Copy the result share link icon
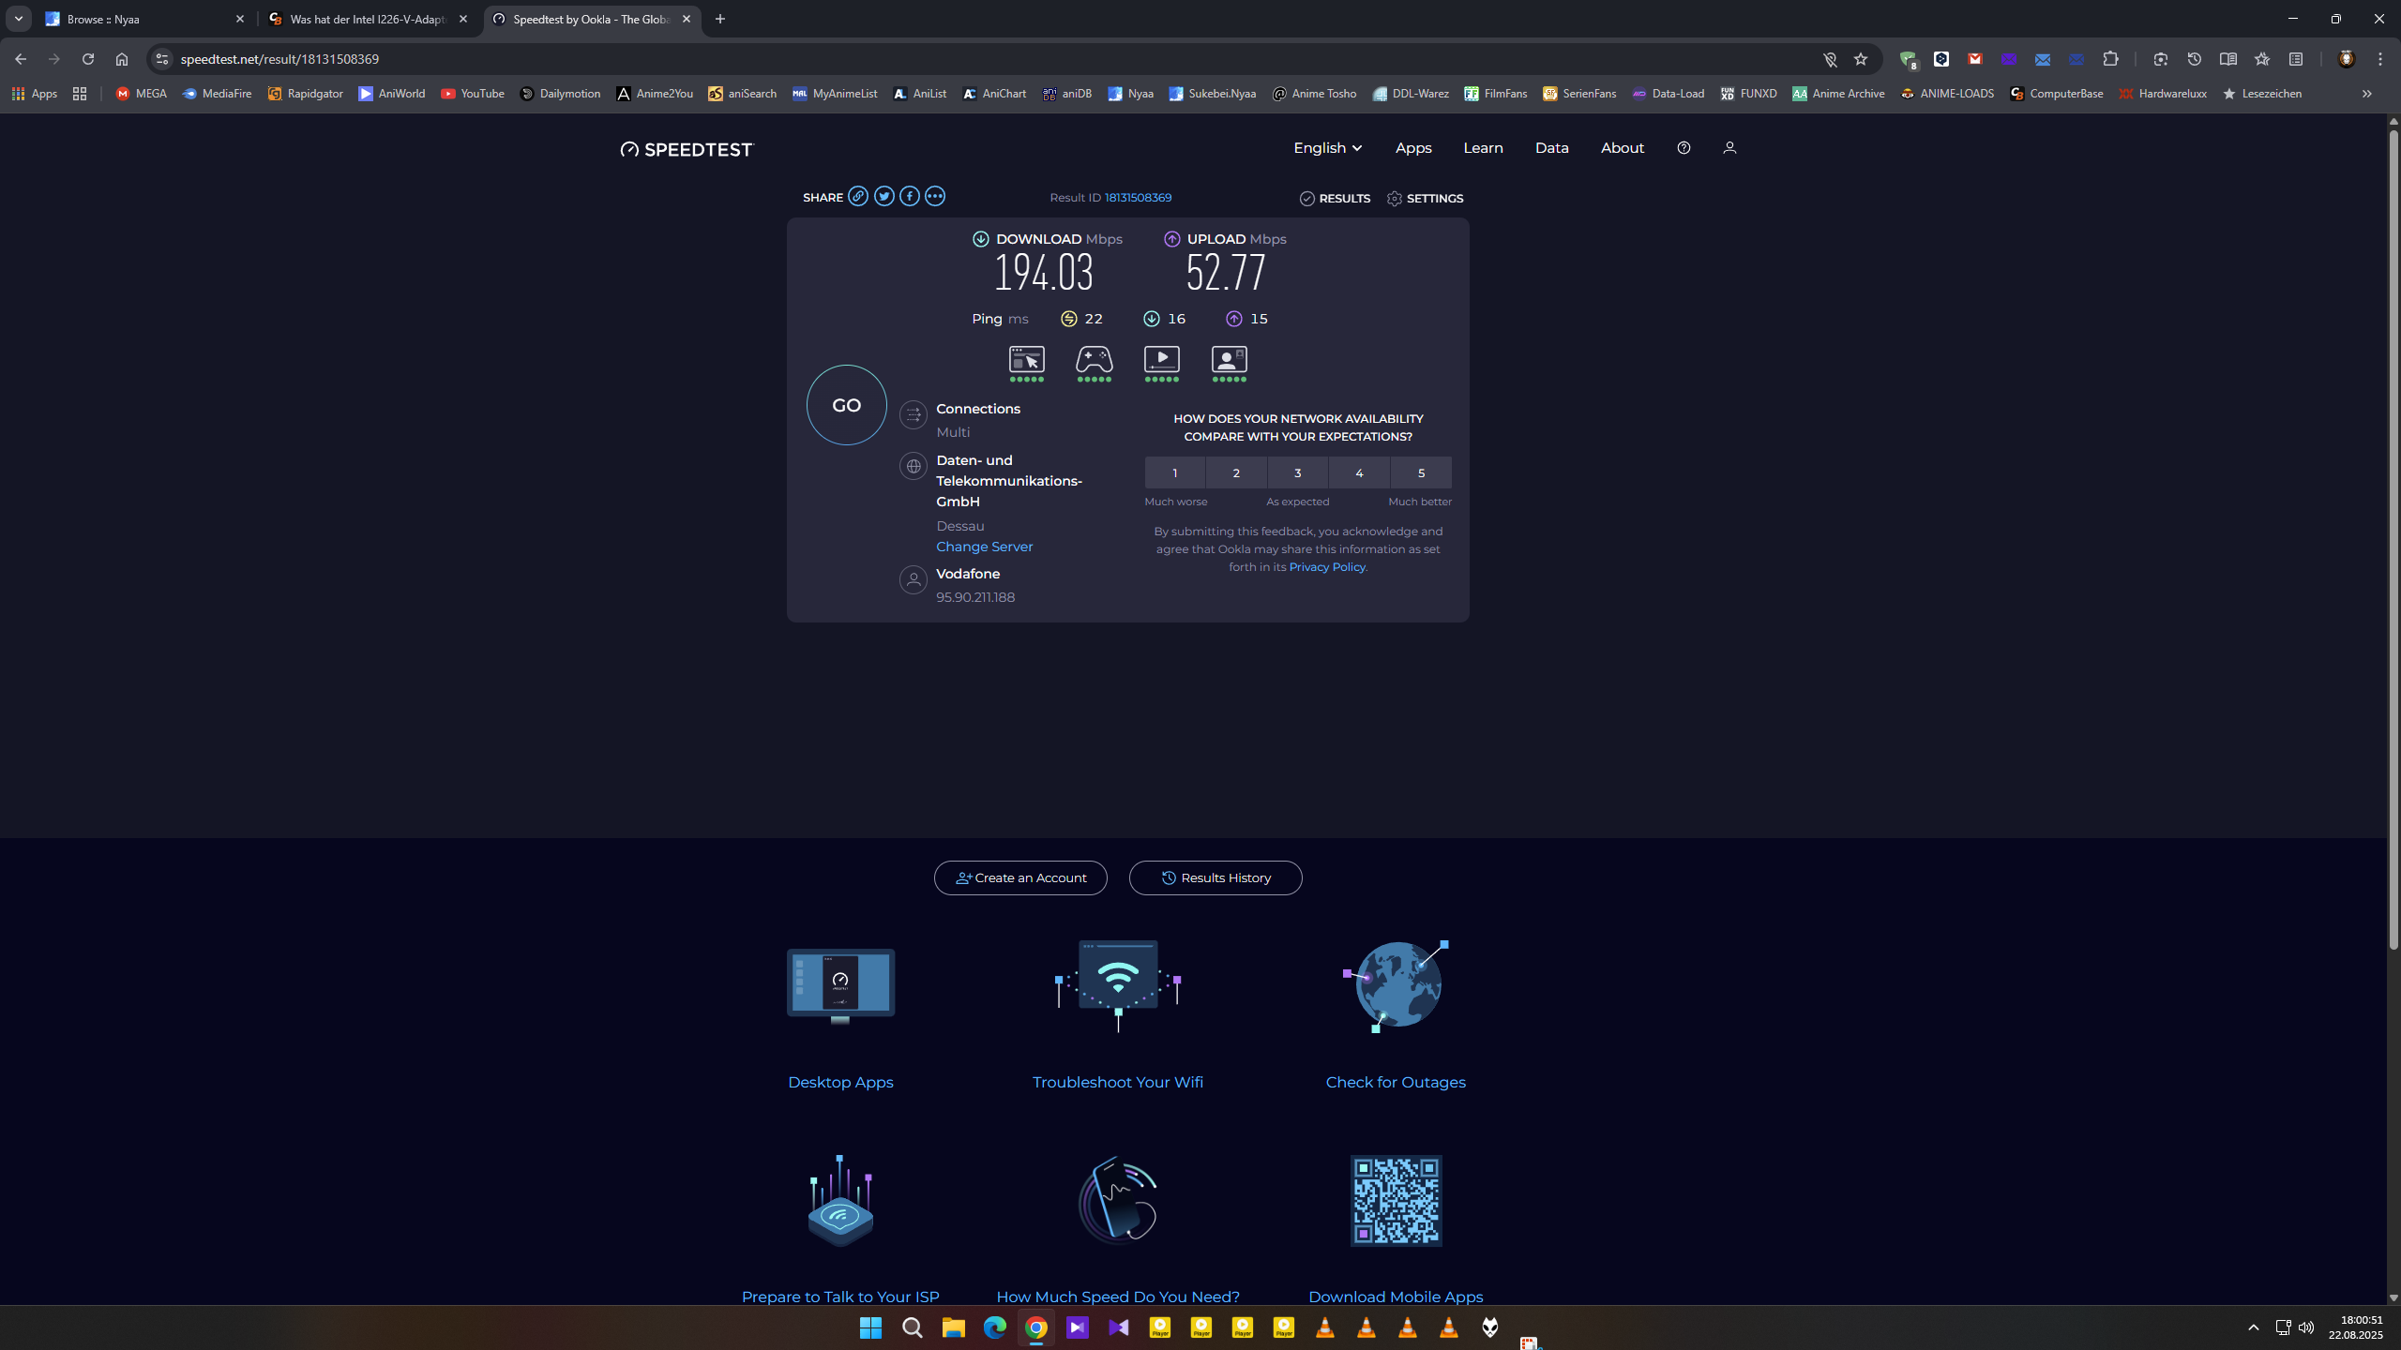The width and height of the screenshot is (2401, 1350). [x=857, y=196]
